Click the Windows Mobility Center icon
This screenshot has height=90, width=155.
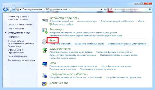pos(44,76)
